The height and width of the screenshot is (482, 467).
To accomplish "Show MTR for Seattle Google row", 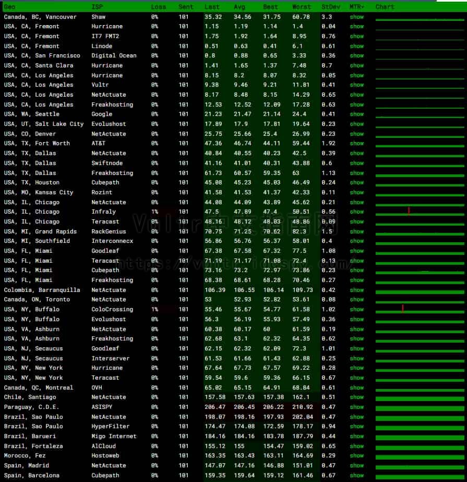I will coord(357,114).
